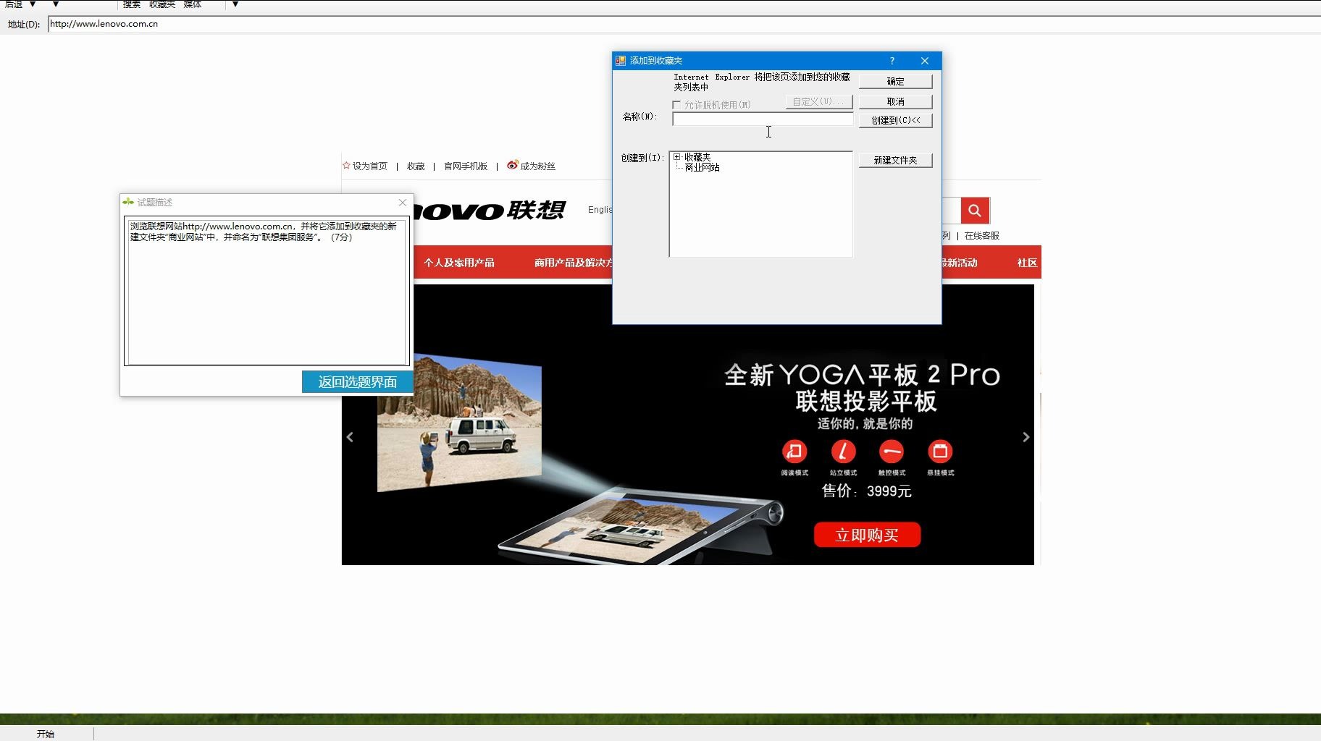Image resolution: width=1321 pixels, height=741 pixels.
Task: Click the 在线客服 link
Action: (982, 236)
